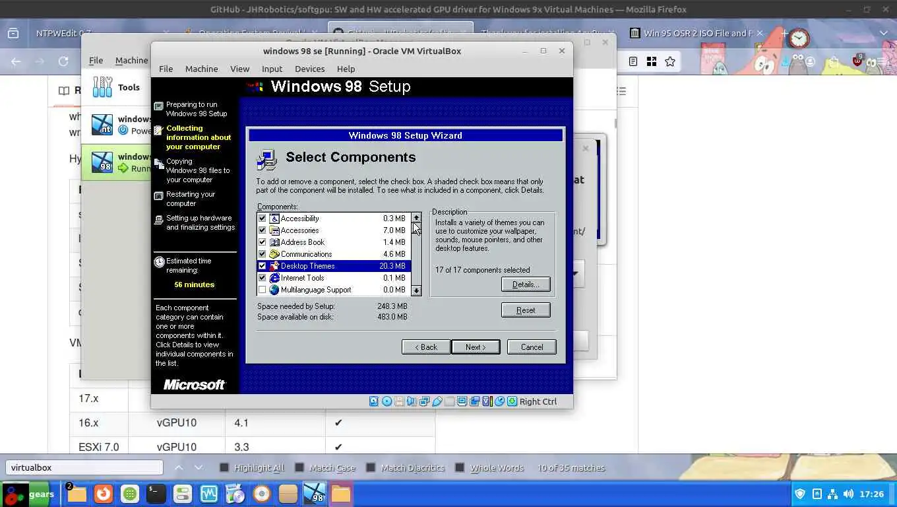Open the Input menu in the VM window

tap(272, 69)
